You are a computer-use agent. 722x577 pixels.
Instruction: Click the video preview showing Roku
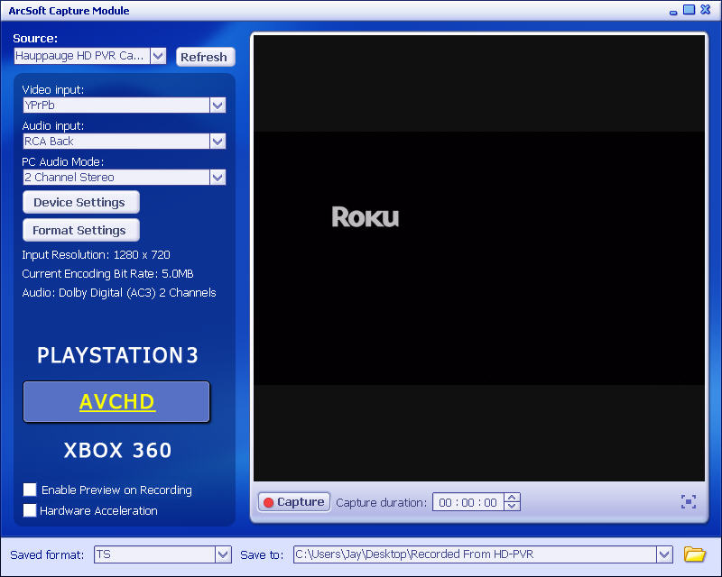pyautogui.click(x=479, y=258)
